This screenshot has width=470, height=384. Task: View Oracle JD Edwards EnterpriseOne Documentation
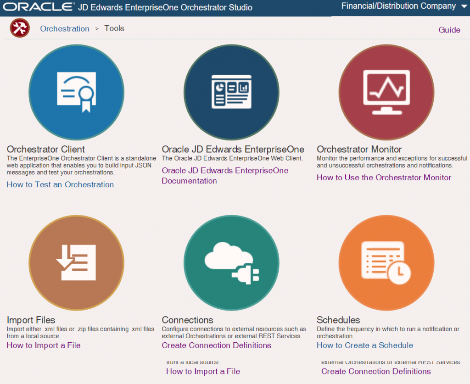coord(225,176)
